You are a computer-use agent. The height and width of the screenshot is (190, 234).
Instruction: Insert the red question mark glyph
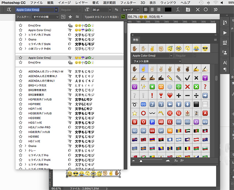[205, 87]
